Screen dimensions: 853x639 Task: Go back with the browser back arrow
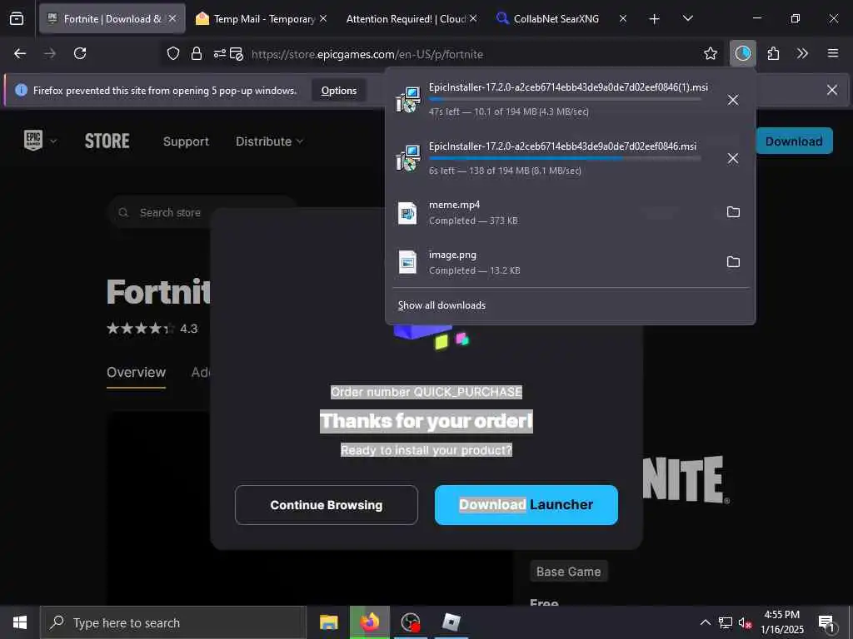tap(20, 53)
